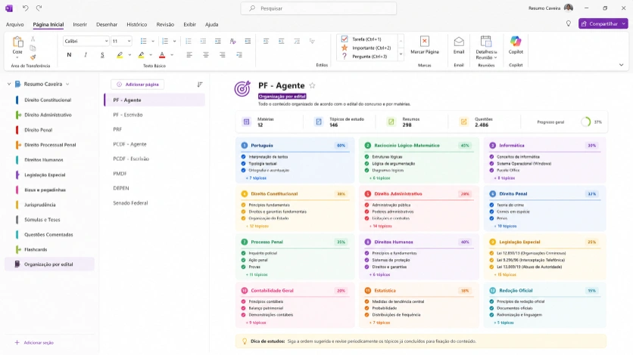
Task: Switch to the Desenhar tab
Action: click(107, 25)
